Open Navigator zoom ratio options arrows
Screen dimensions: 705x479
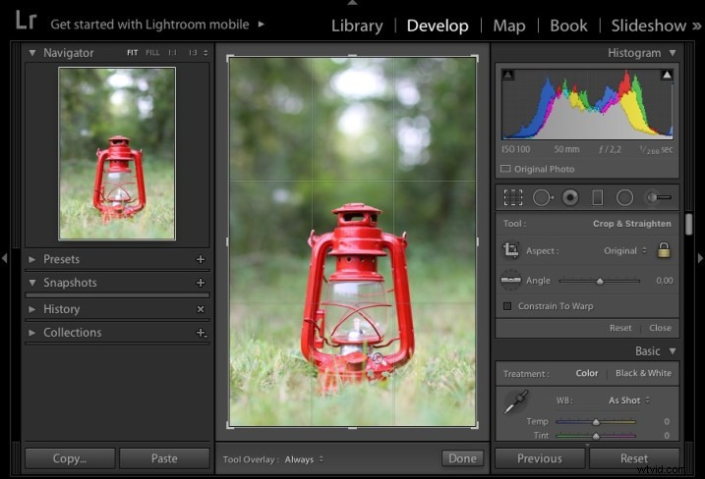[206, 53]
